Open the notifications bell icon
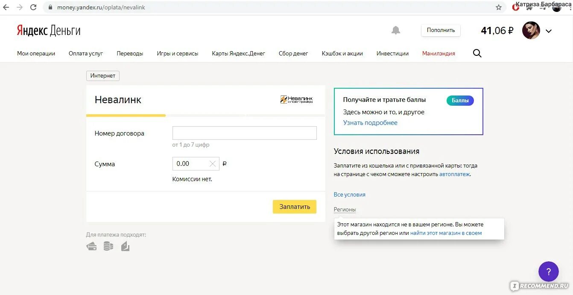This screenshot has height=295, width=573. tap(396, 30)
